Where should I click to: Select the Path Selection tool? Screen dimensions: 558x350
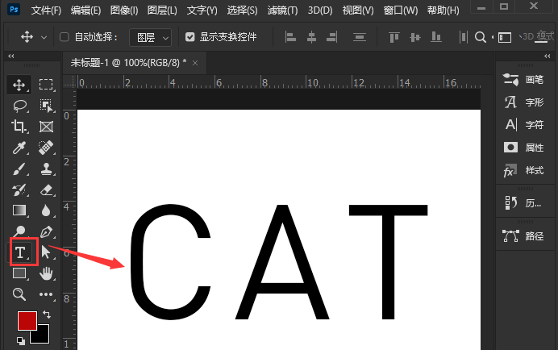click(45, 252)
